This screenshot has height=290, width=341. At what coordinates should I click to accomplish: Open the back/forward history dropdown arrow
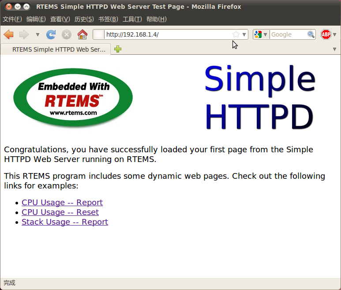(37, 34)
